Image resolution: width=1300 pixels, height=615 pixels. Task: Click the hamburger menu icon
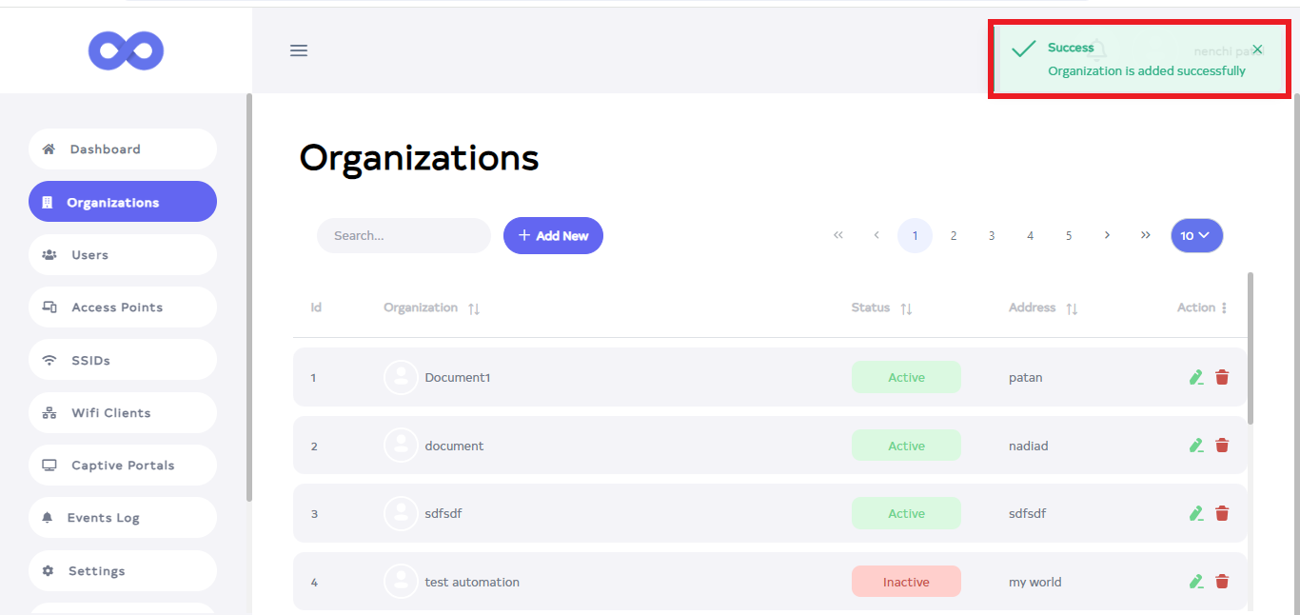point(299,50)
